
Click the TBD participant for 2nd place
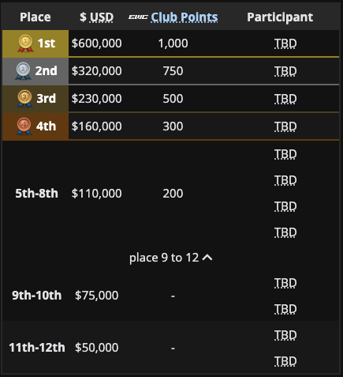[x=285, y=71]
